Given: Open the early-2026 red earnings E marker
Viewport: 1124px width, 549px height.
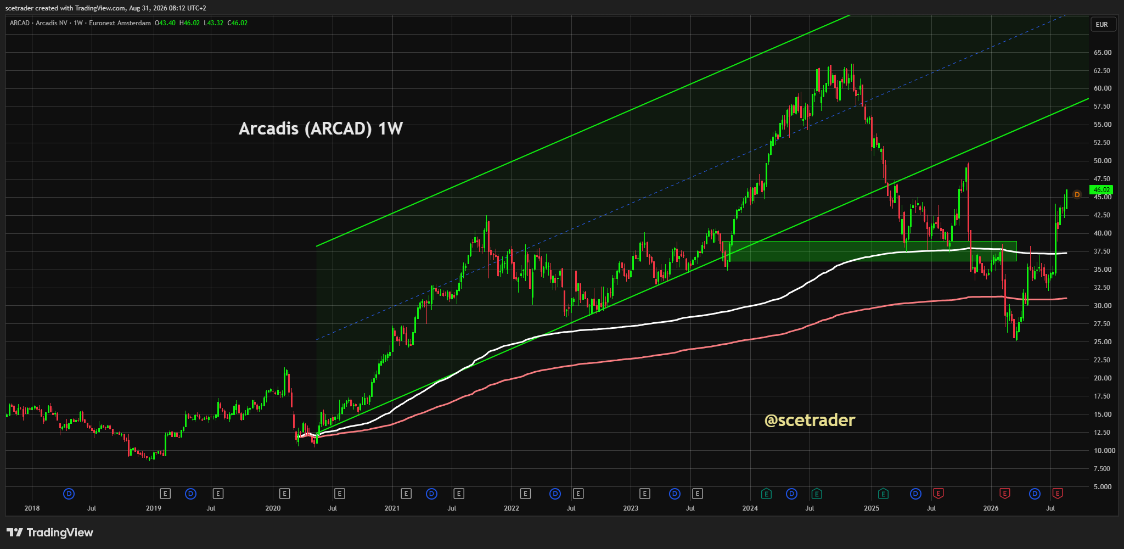Looking at the screenshot, I should (1005, 494).
